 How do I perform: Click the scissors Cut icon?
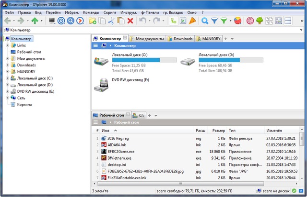(111, 21)
